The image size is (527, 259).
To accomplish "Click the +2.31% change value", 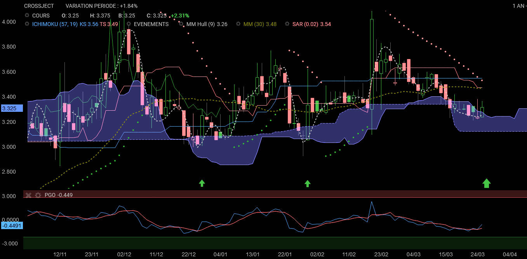I will [180, 16].
